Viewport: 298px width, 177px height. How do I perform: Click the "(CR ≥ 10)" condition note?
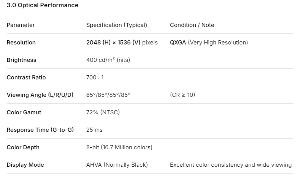(x=182, y=95)
